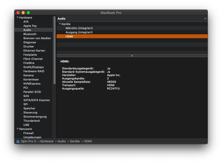Collapse the Netzwerk section triangle
Image resolution: width=222 pixels, height=163 pixels.
(x=17, y=129)
